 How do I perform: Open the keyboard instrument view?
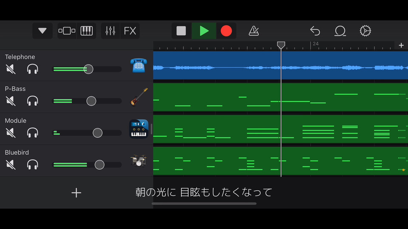[86, 31]
